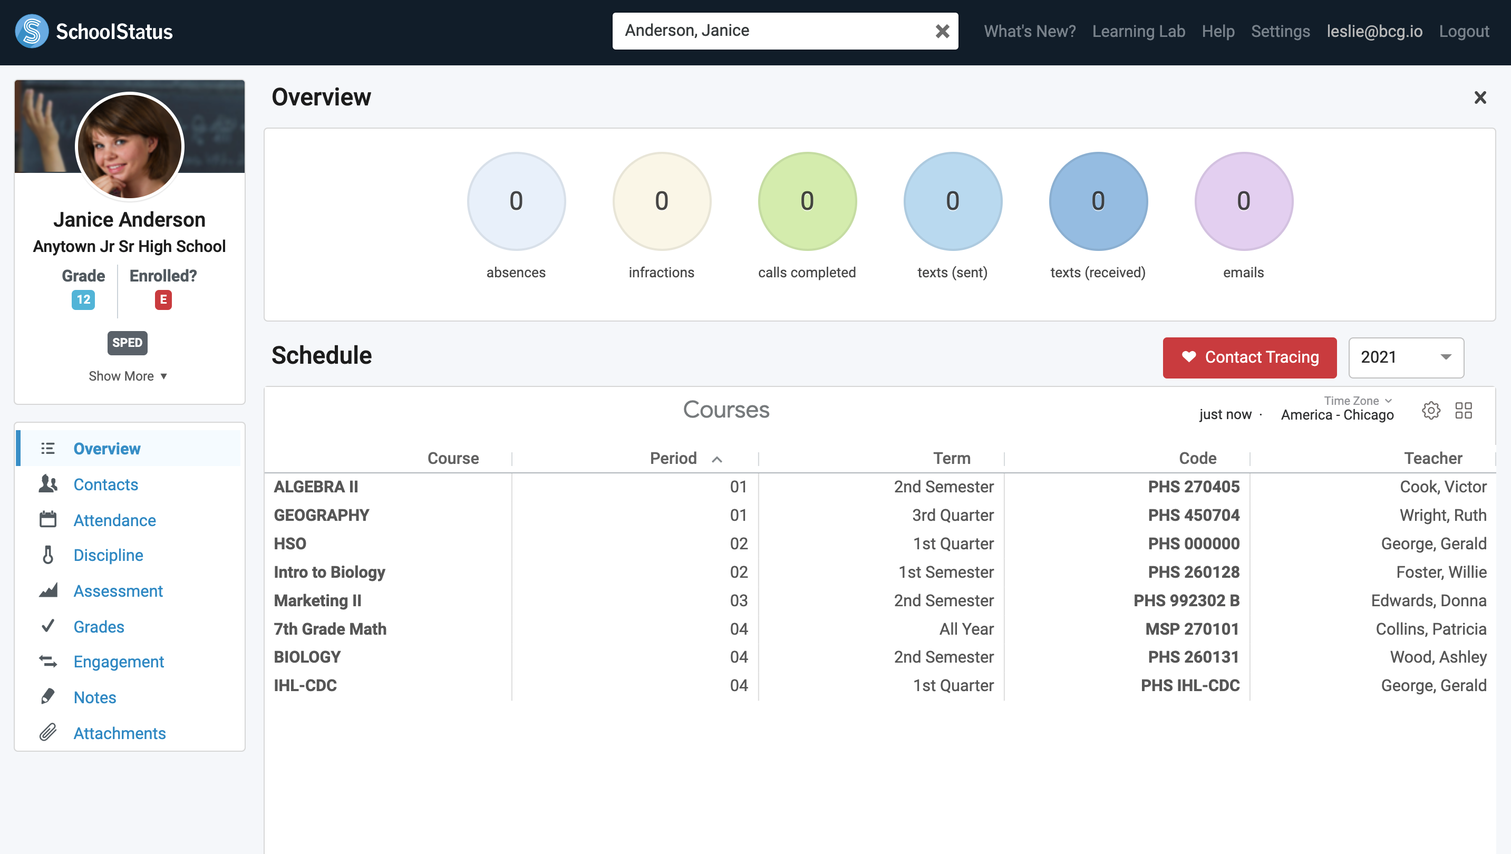Click the Assessment chart icon
Image resolution: width=1511 pixels, height=854 pixels.
click(48, 590)
